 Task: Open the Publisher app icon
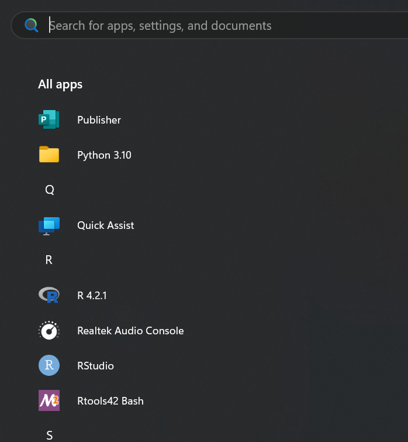(49, 119)
